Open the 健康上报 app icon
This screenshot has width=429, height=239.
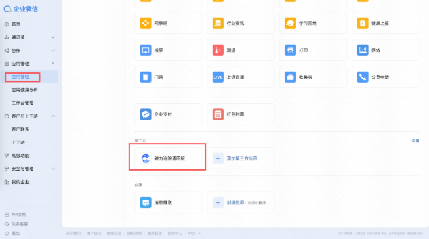tap(363, 23)
